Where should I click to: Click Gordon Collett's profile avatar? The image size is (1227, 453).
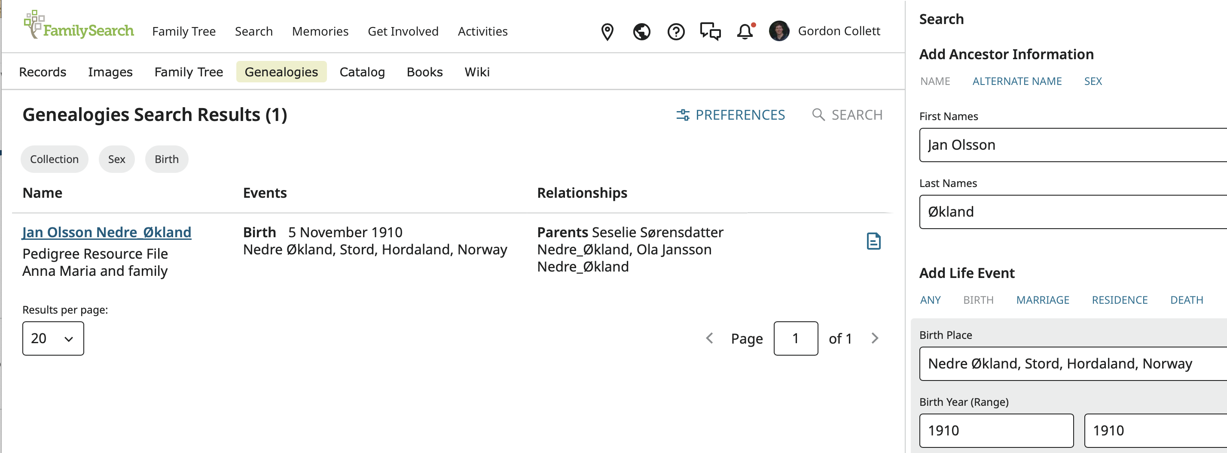779,31
